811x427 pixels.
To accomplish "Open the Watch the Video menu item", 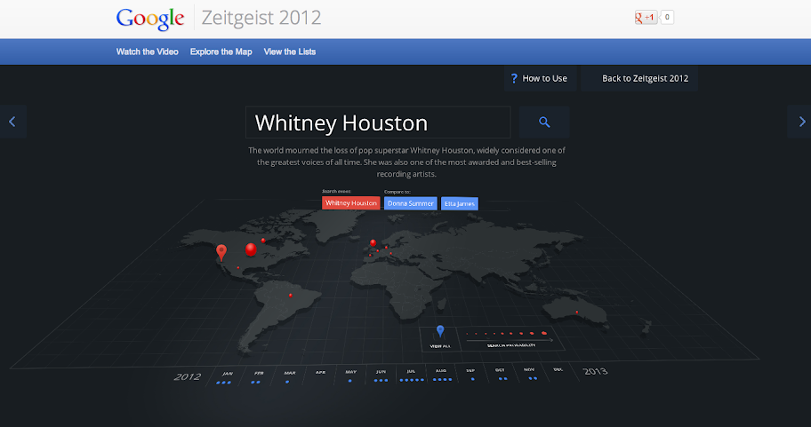I will (x=147, y=51).
